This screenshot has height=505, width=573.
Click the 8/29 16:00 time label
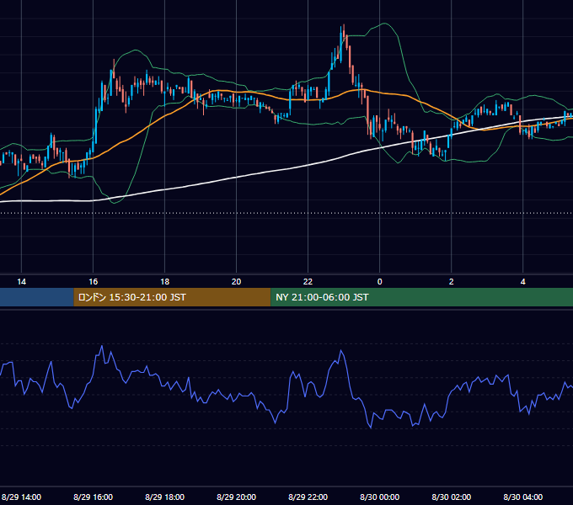94,497
